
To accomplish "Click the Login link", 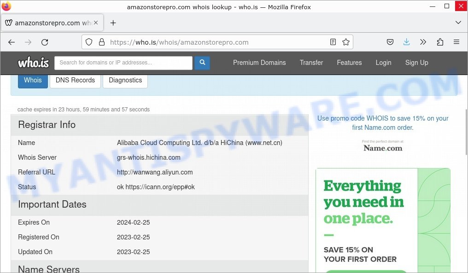I will click(x=383, y=63).
